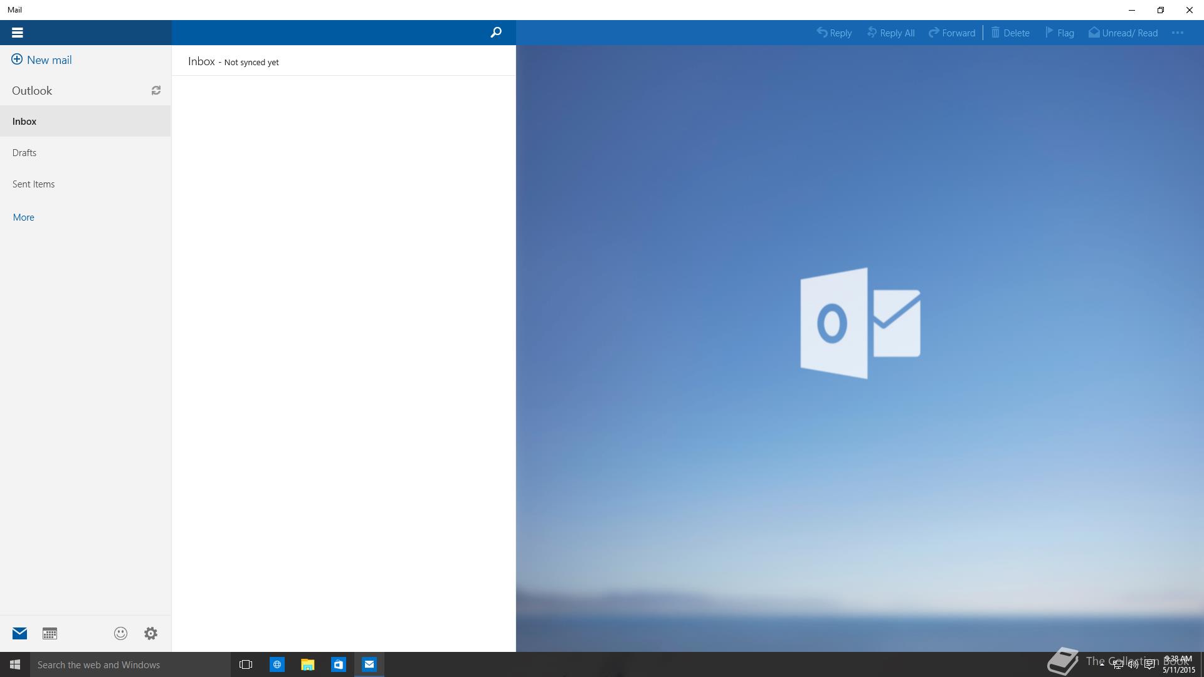Open the hamburger navigation menu

[18, 33]
